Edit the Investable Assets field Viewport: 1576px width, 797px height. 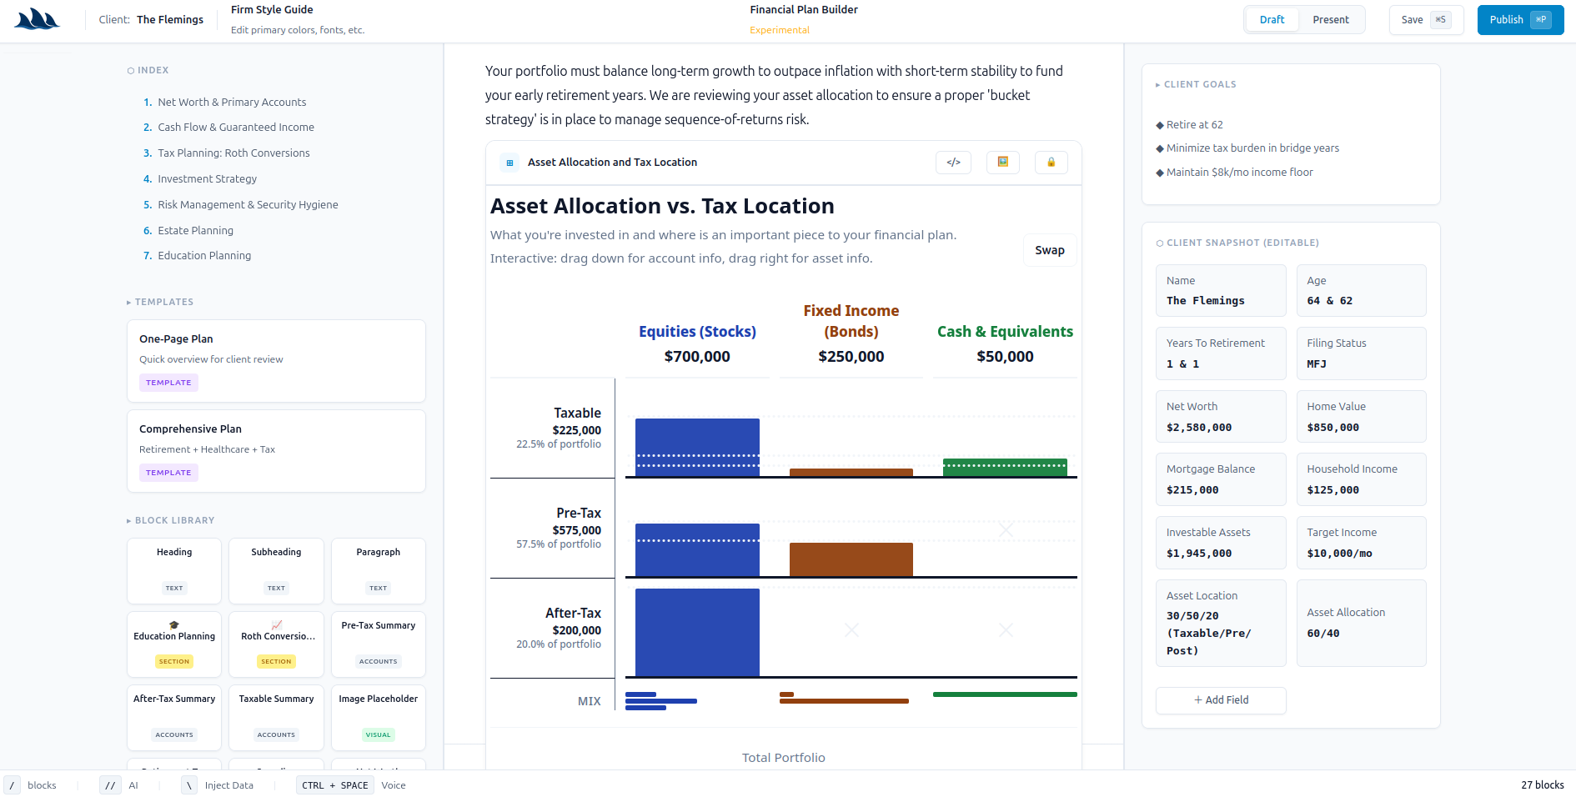click(1221, 543)
